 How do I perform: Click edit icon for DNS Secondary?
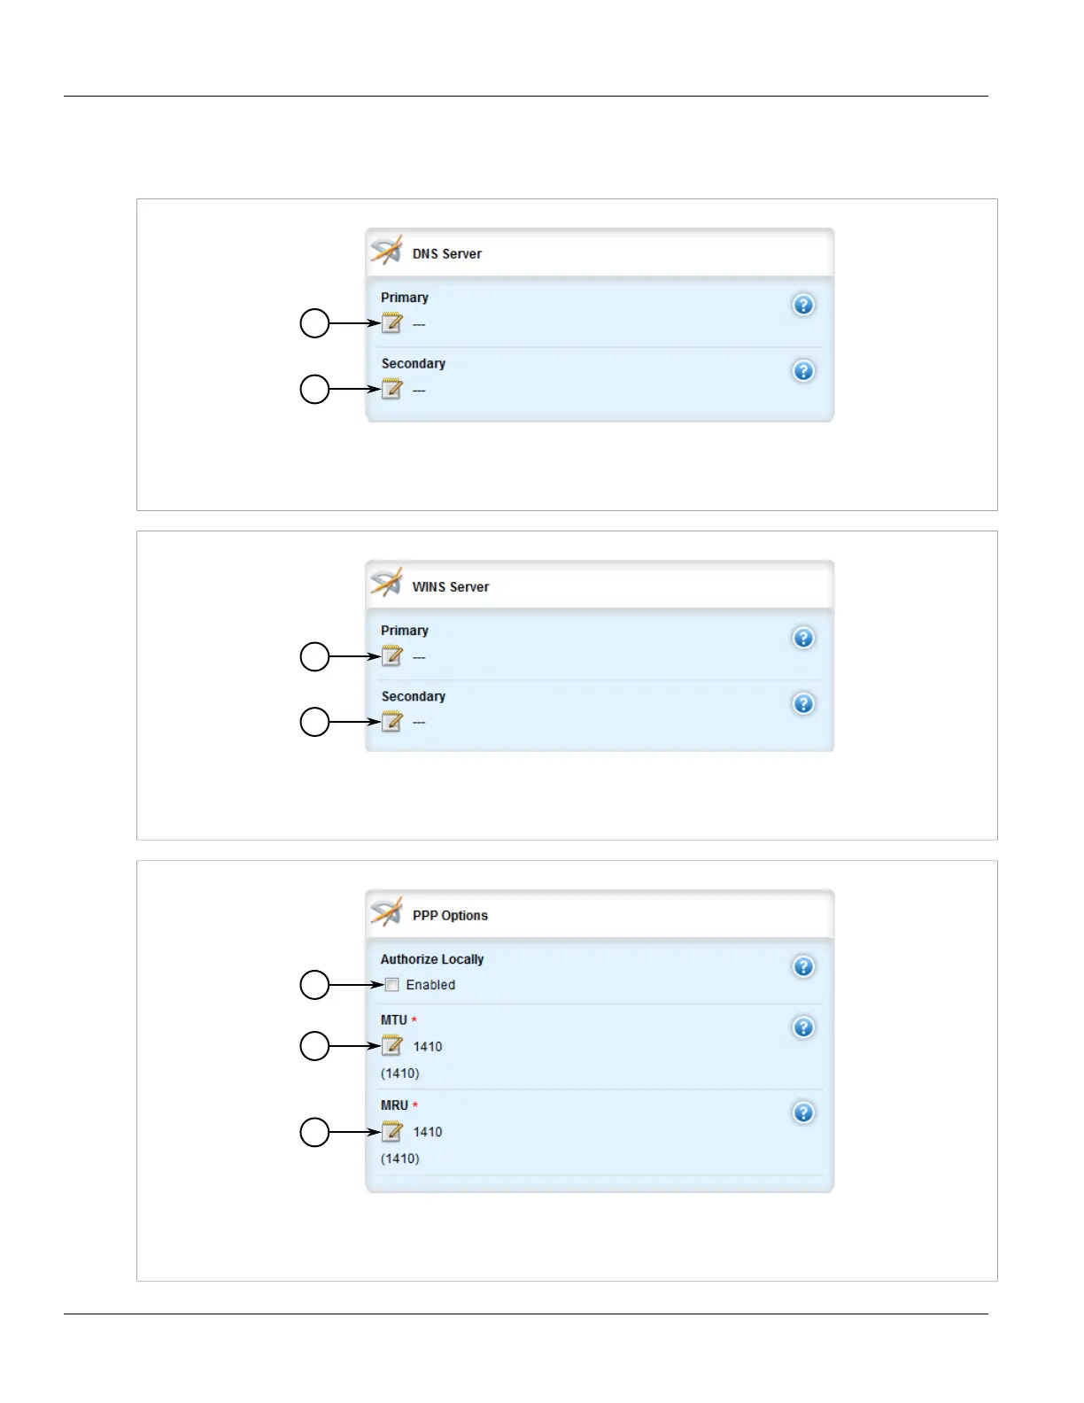click(391, 389)
